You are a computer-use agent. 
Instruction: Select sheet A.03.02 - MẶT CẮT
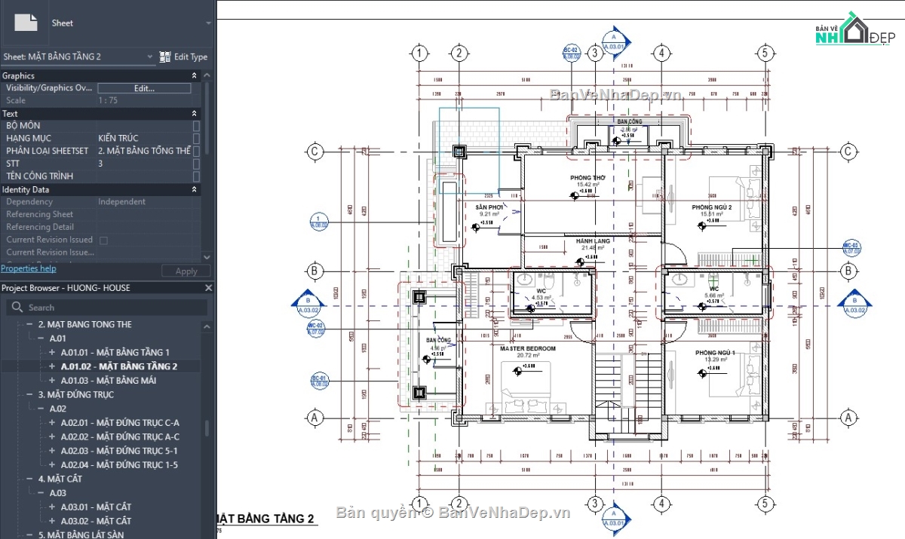96,521
